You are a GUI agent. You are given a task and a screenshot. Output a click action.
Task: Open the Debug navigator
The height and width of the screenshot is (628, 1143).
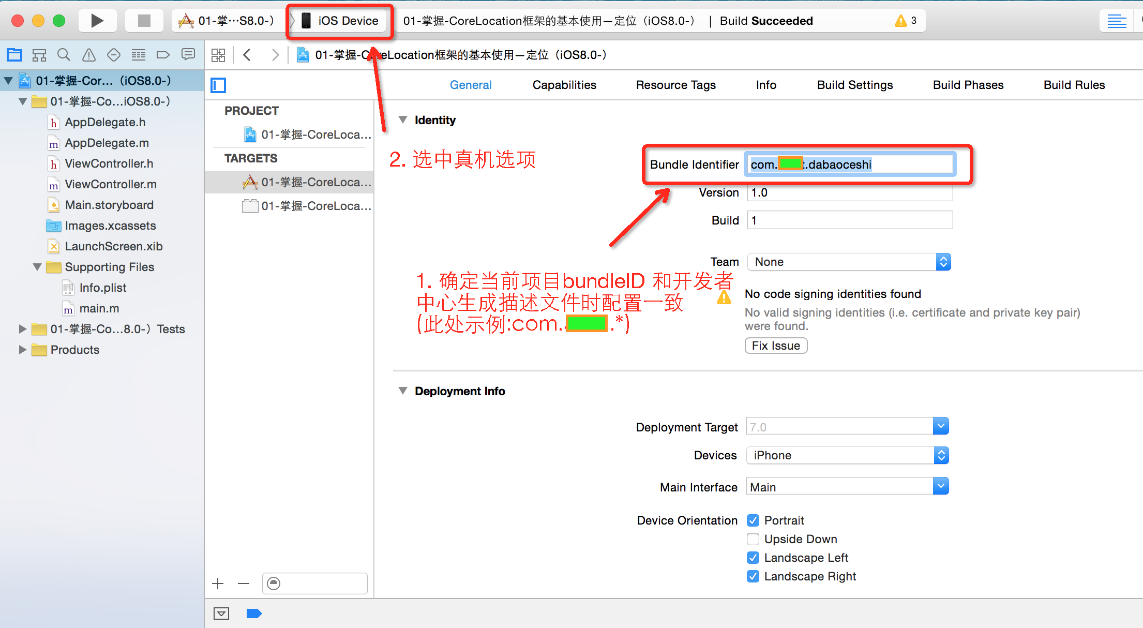click(139, 54)
